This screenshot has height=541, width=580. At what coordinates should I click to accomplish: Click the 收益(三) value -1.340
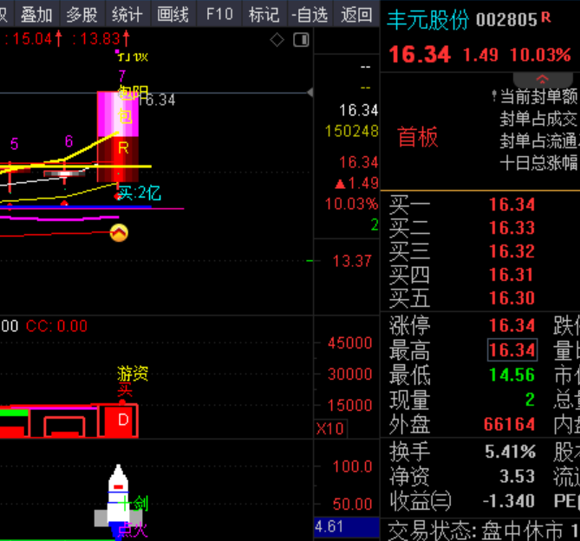point(509,501)
